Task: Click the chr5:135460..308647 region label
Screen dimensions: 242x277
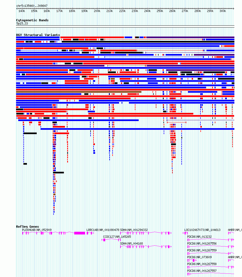Action: 32,6
